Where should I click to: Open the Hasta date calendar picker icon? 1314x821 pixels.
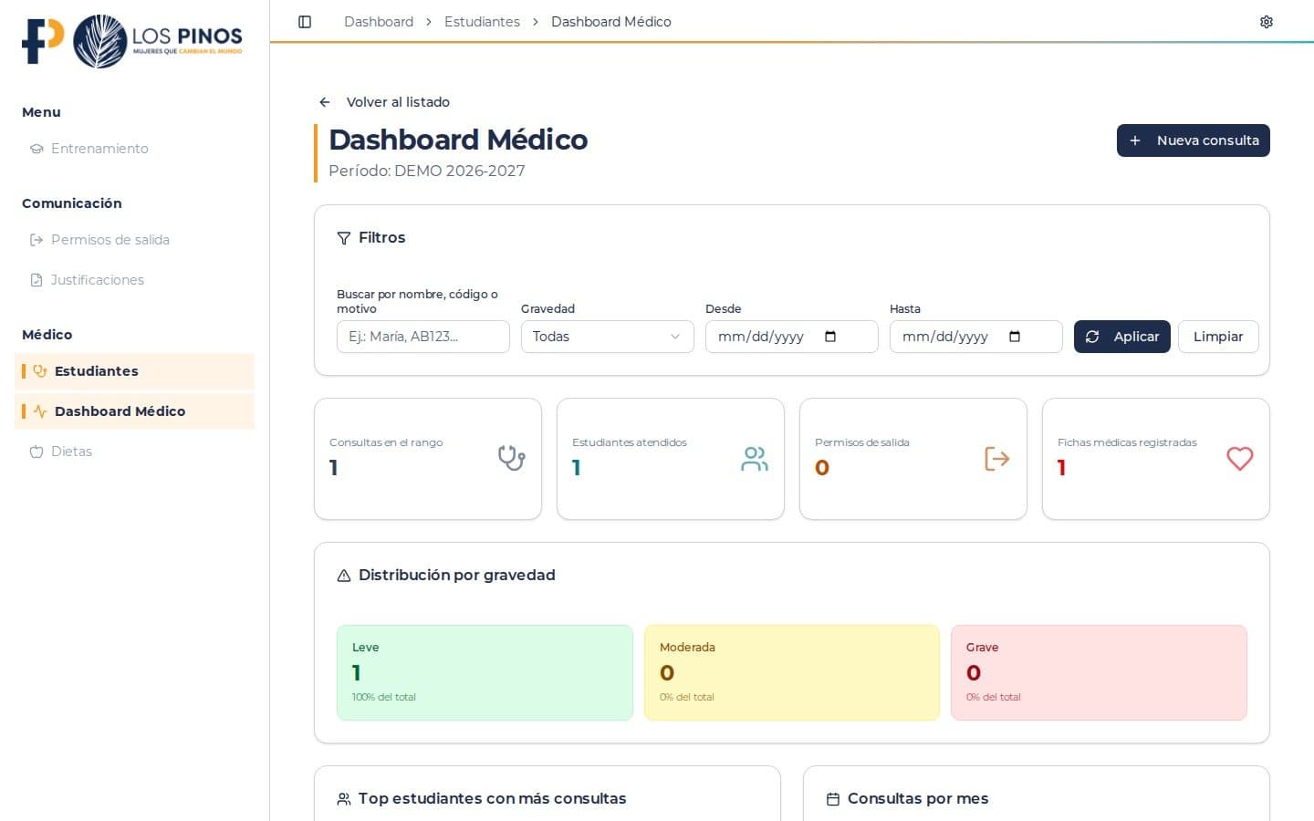pyautogui.click(x=1015, y=337)
